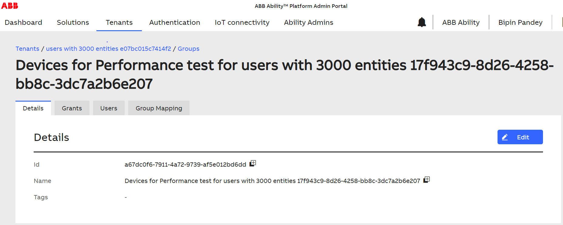Open the Solutions menu
This screenshot has height=225, width=563.
point(73,22)
